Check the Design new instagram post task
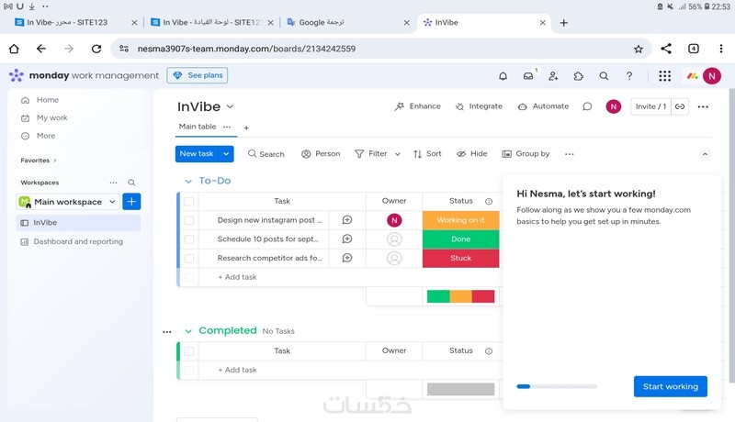735x422 pixels. pos(189,220)
